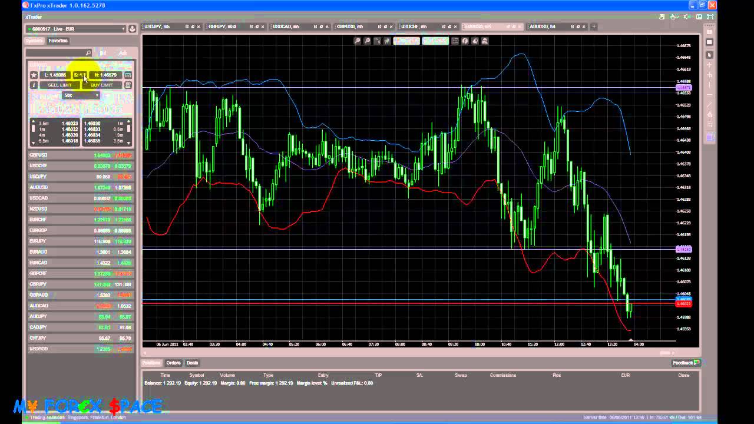Click the chart type icon in chart toolbar
Screen dimensions: 754x424
[378, 41]
